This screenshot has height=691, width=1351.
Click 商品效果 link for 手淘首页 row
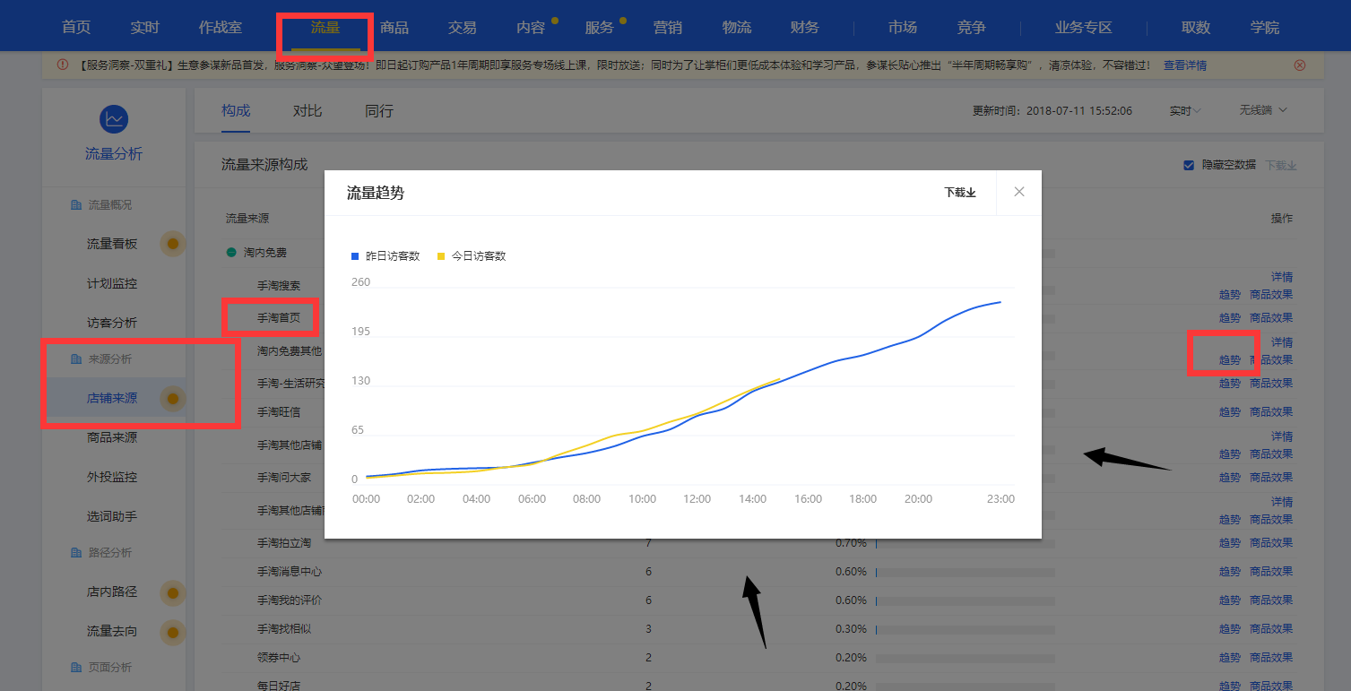pos(1271,318)
